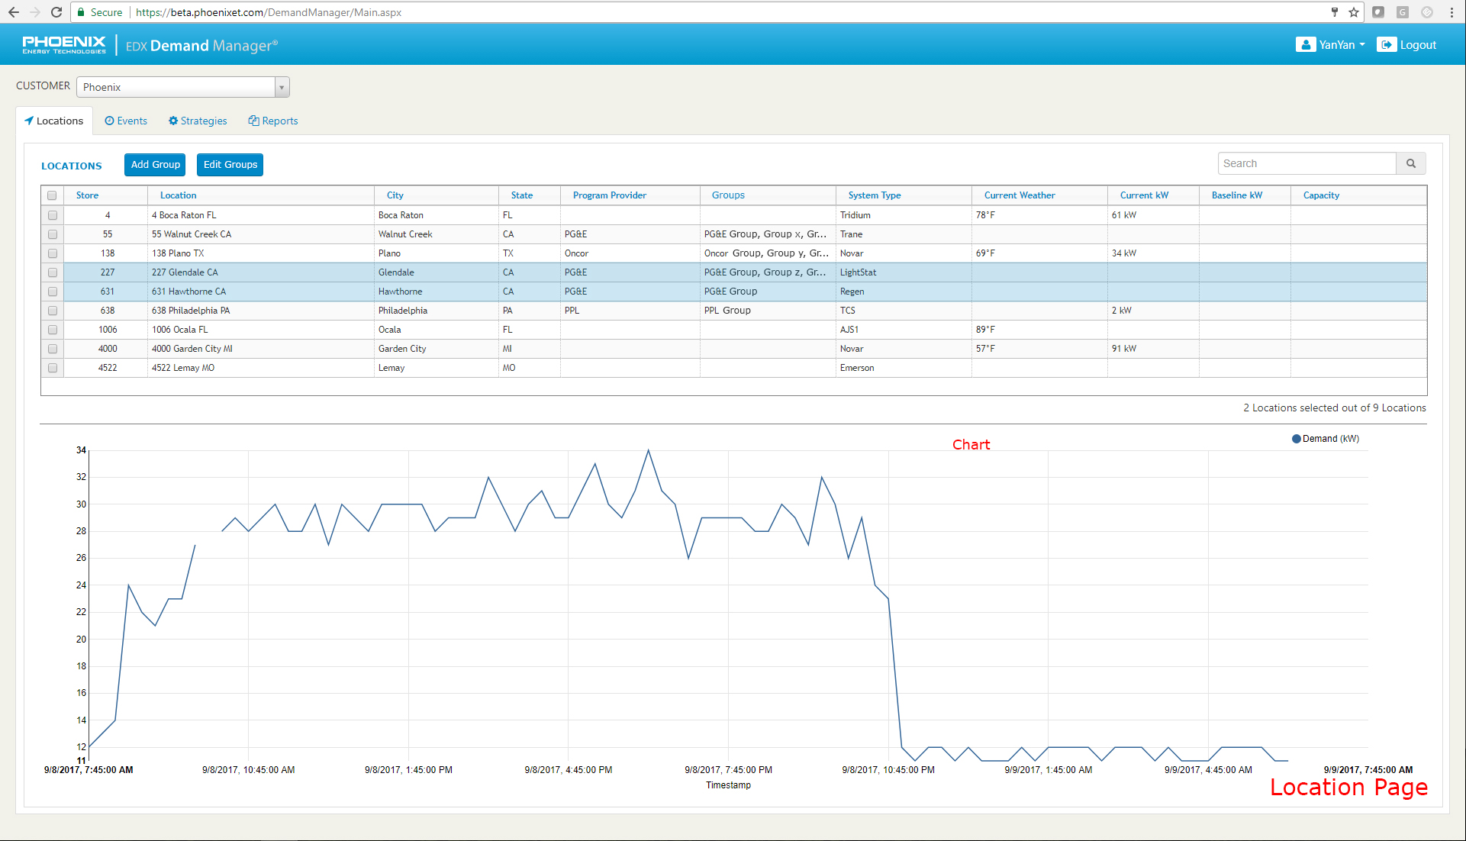Click the Add Group button
The height and width of the screenshot is (841, 1466).
coord(155,165)
